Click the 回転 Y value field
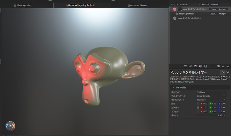The height and width of the screenshot is (136, 231). [x=214, y=104]
